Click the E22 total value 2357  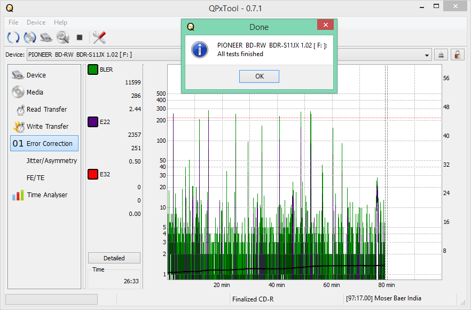point(134,135)
